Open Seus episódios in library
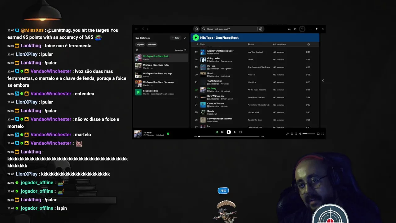396x223 pixels. 161,92
